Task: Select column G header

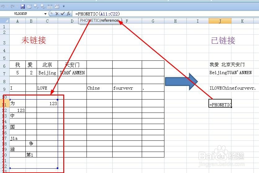Action: point(153,21)
